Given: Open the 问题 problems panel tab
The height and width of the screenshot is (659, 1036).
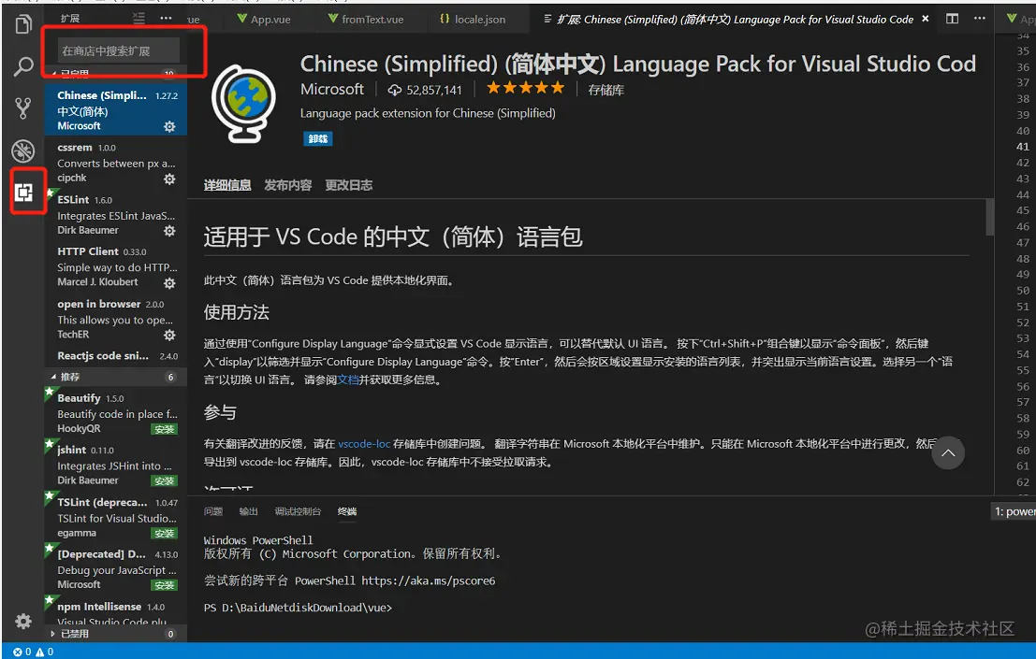Looking at the screenshot, I should (x=213, y=511).
